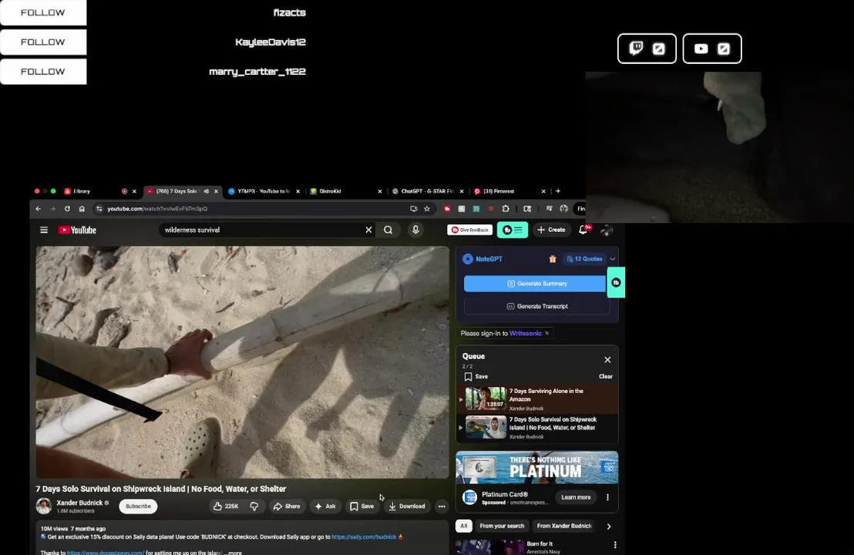Like the video (225K)
The height and width of the screenshot is (555, 854).
coord(226,506)
